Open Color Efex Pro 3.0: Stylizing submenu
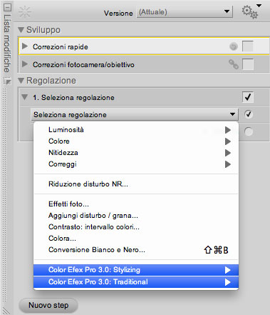Screen dimensions: 270x315 (x=136, y=270)
